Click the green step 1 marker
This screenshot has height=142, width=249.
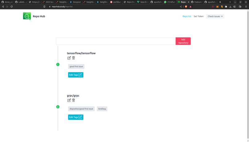point(58,65)
